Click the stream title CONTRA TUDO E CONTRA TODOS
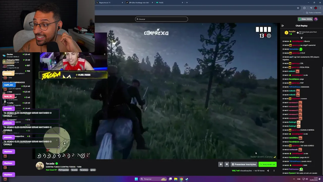This screenshot has height=182, width=323. tap(64, 167)
